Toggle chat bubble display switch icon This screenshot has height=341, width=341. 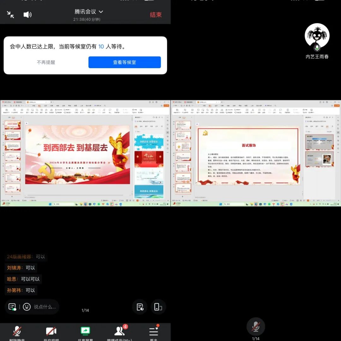[12, 307]
